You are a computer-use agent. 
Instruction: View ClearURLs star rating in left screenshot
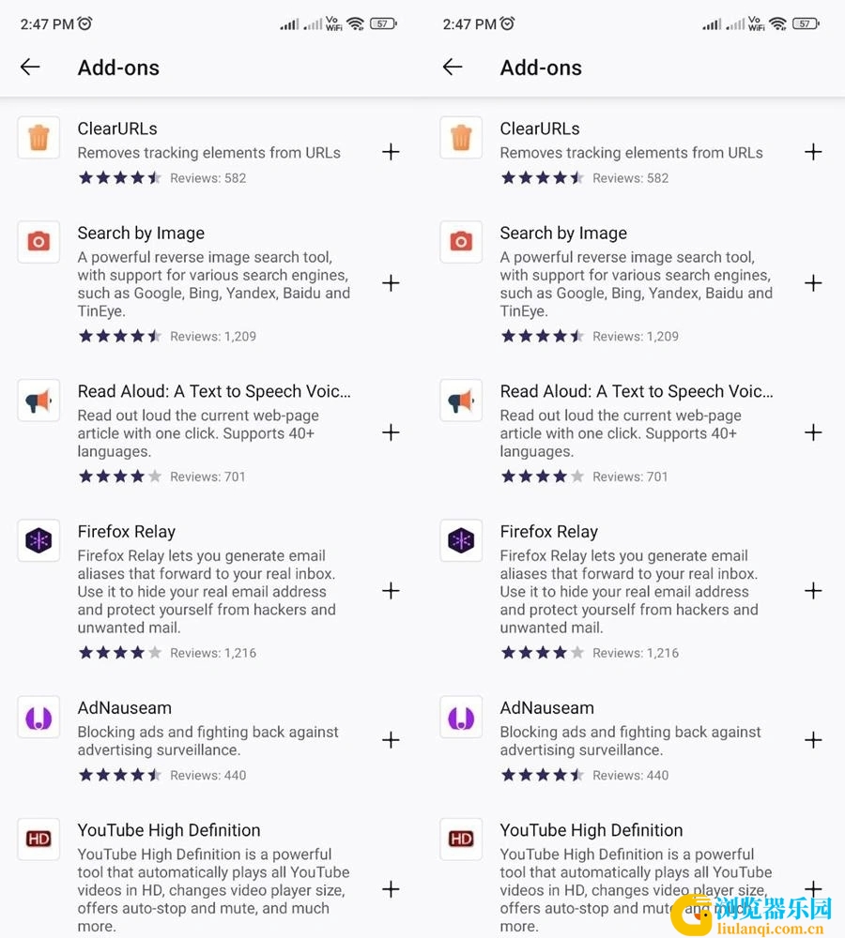[x=120, y=177]
